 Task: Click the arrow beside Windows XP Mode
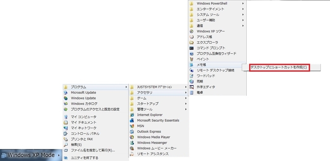point(59,155)
